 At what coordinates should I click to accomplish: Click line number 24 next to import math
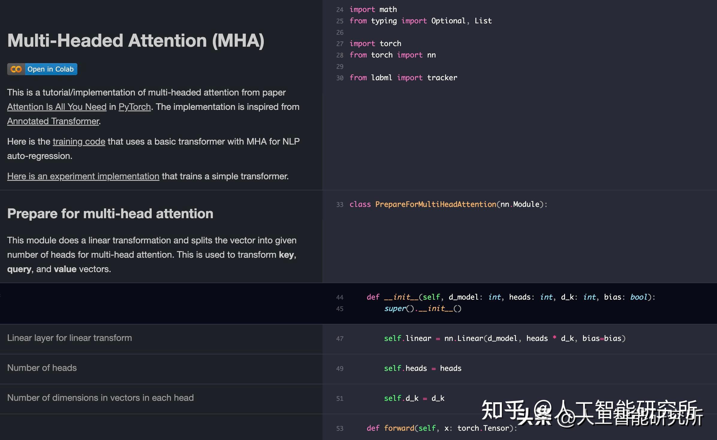[x=340, y=9]
